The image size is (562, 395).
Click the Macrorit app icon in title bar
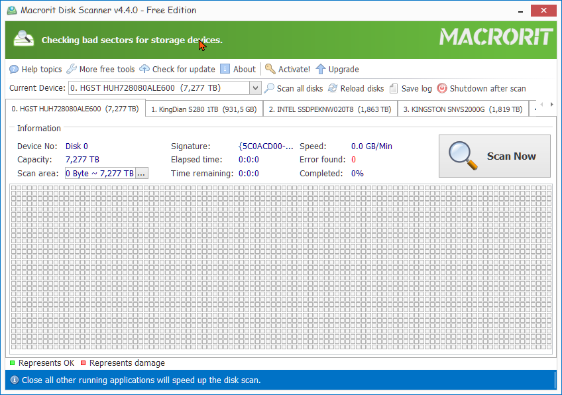(x=12, y=11)
